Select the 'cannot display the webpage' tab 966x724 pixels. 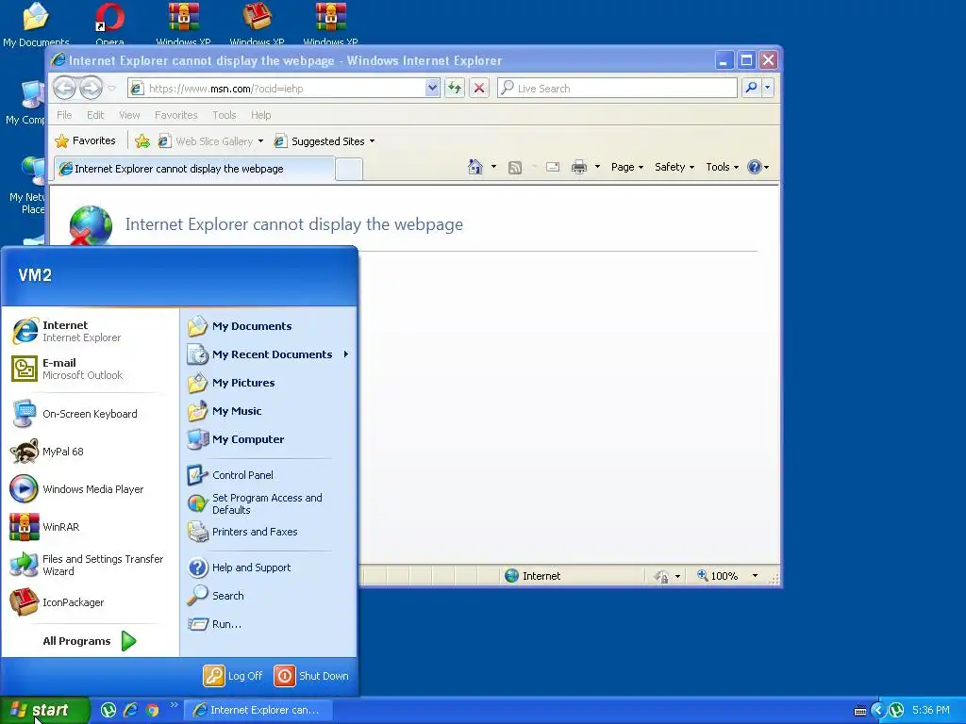(x=194, y=169)
